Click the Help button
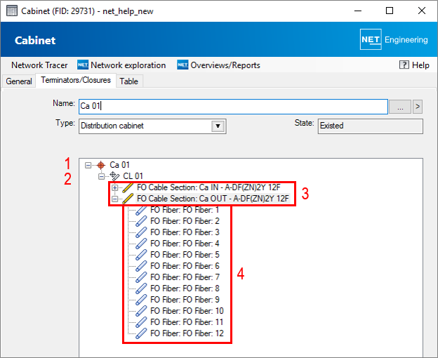The width and height of the screenshot is (438, 358). tap(414, 65)
